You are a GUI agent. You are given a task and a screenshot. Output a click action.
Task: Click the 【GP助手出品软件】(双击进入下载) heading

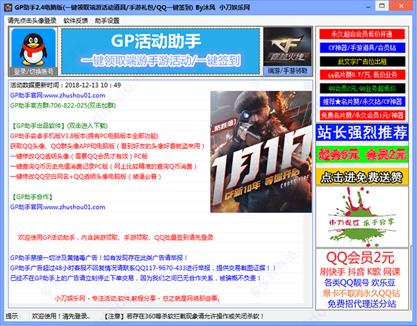coord(59,126)
